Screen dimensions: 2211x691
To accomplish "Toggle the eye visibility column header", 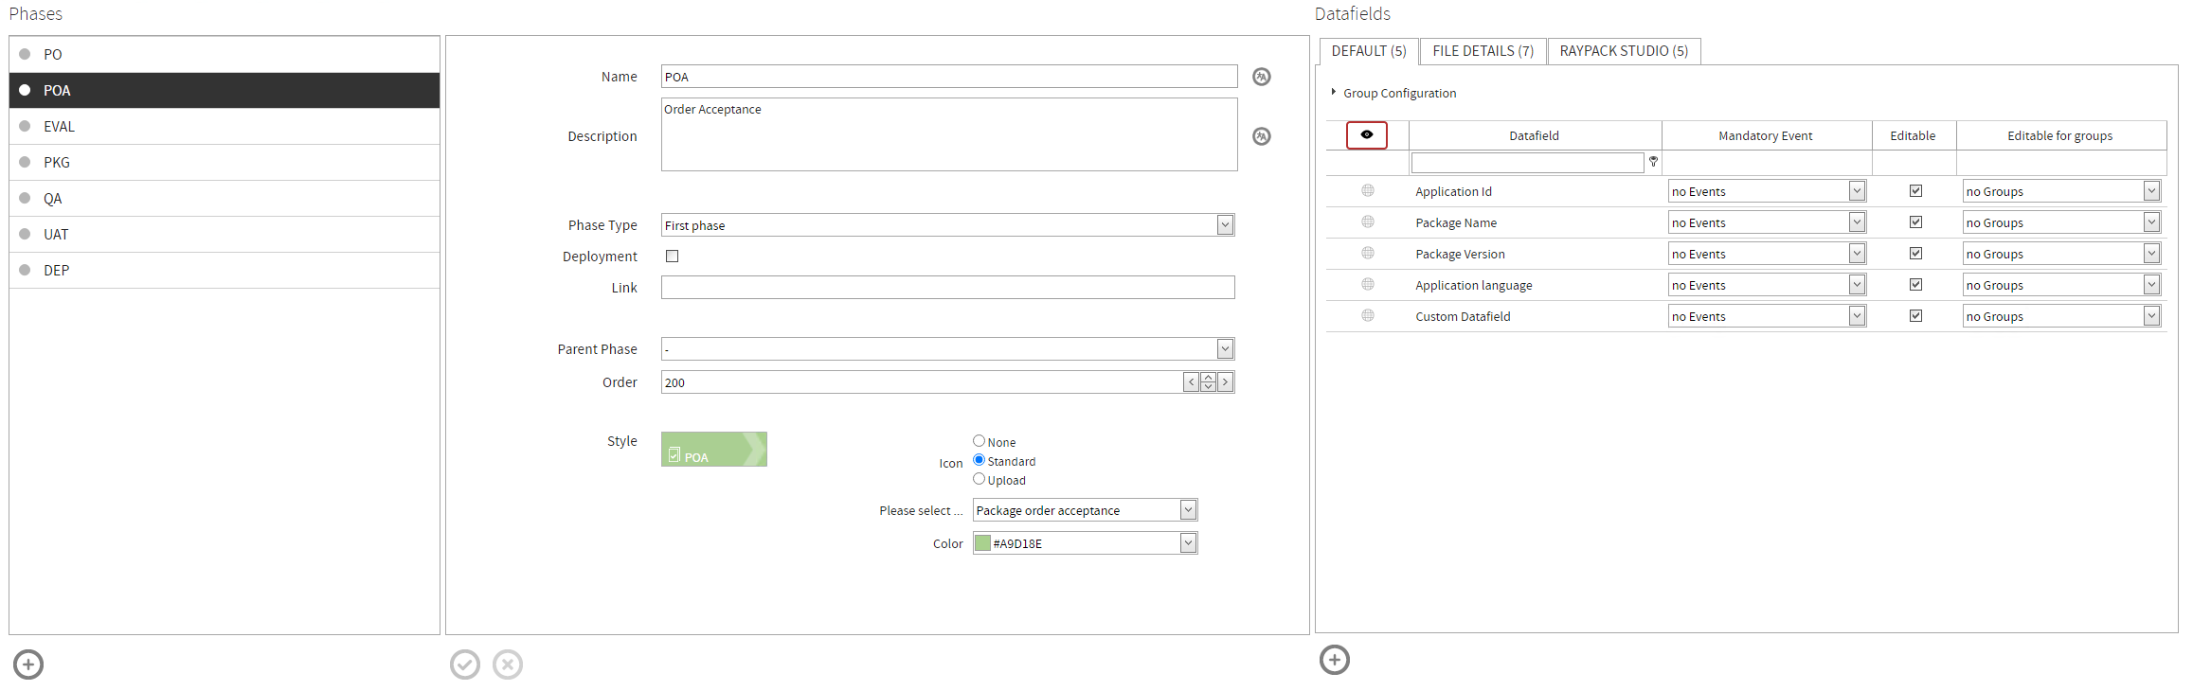I will click(1366, 135).
